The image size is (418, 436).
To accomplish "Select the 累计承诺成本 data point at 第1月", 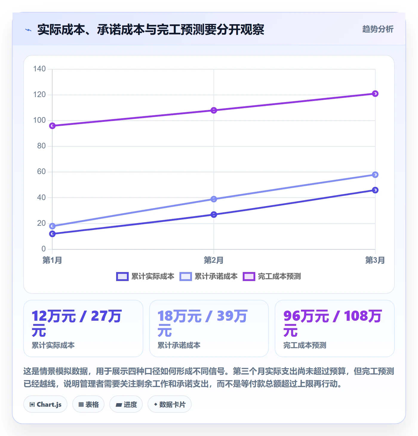I will tap(52, 226).
